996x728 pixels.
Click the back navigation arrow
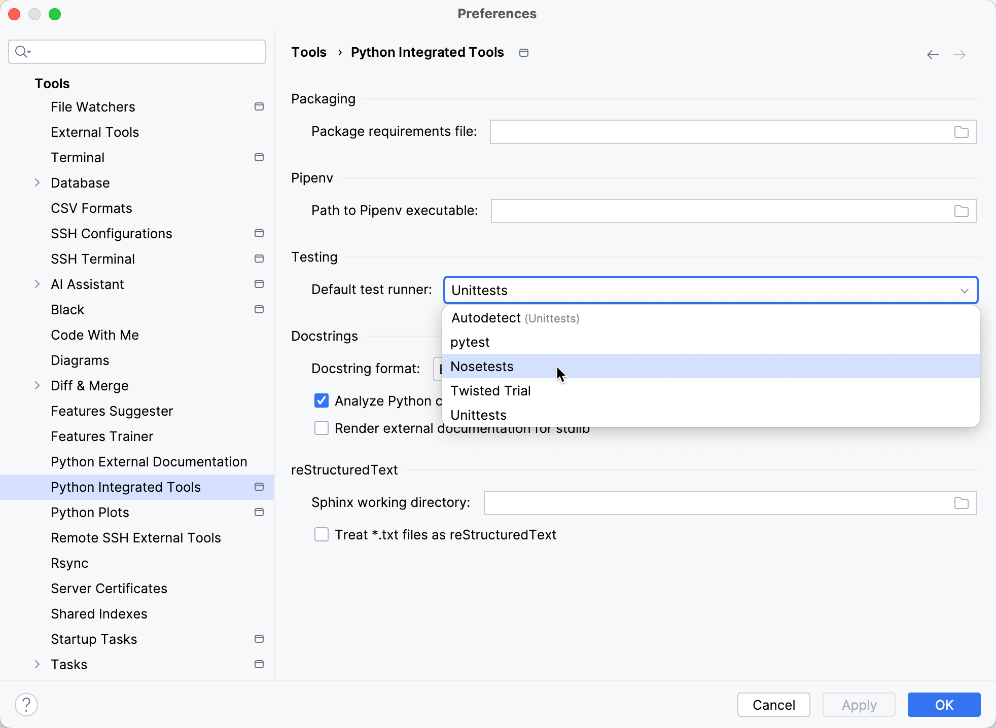(933, 54)
